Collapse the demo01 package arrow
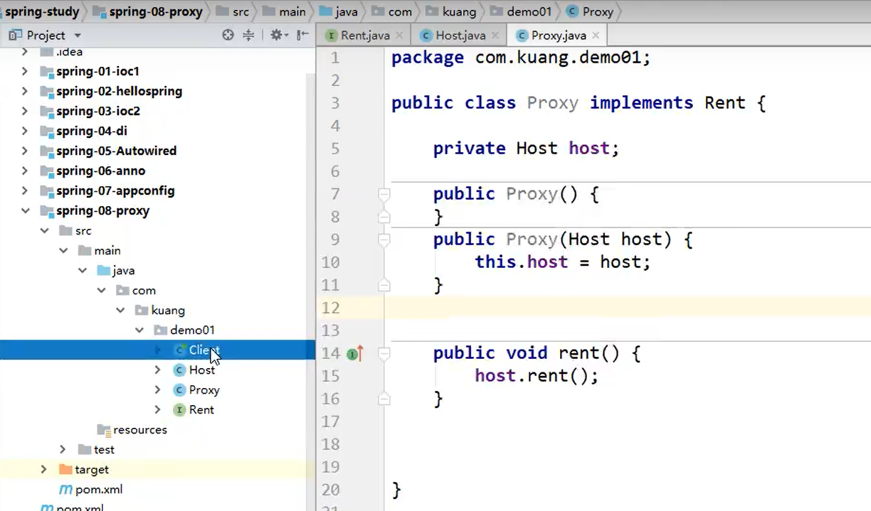The image size is (871, 511). (139, 330)
